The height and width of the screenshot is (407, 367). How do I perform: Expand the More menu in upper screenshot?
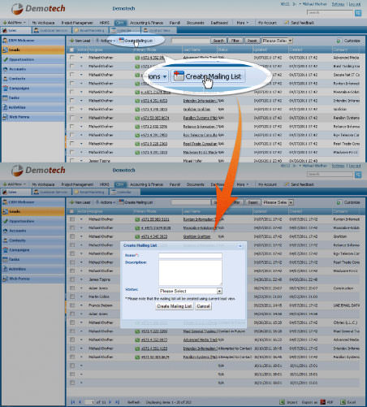click(242, 23)
